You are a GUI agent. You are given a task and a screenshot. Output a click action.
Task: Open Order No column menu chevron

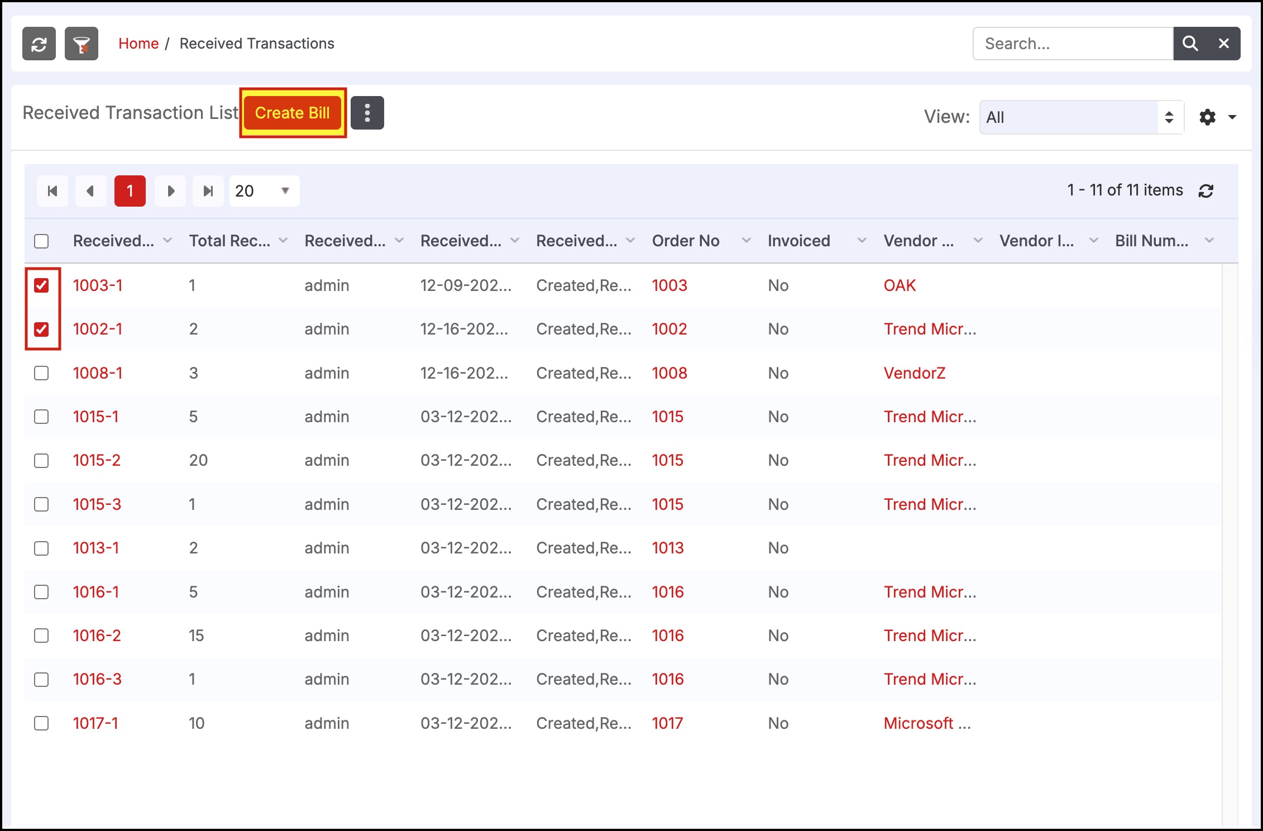(746, 241)
